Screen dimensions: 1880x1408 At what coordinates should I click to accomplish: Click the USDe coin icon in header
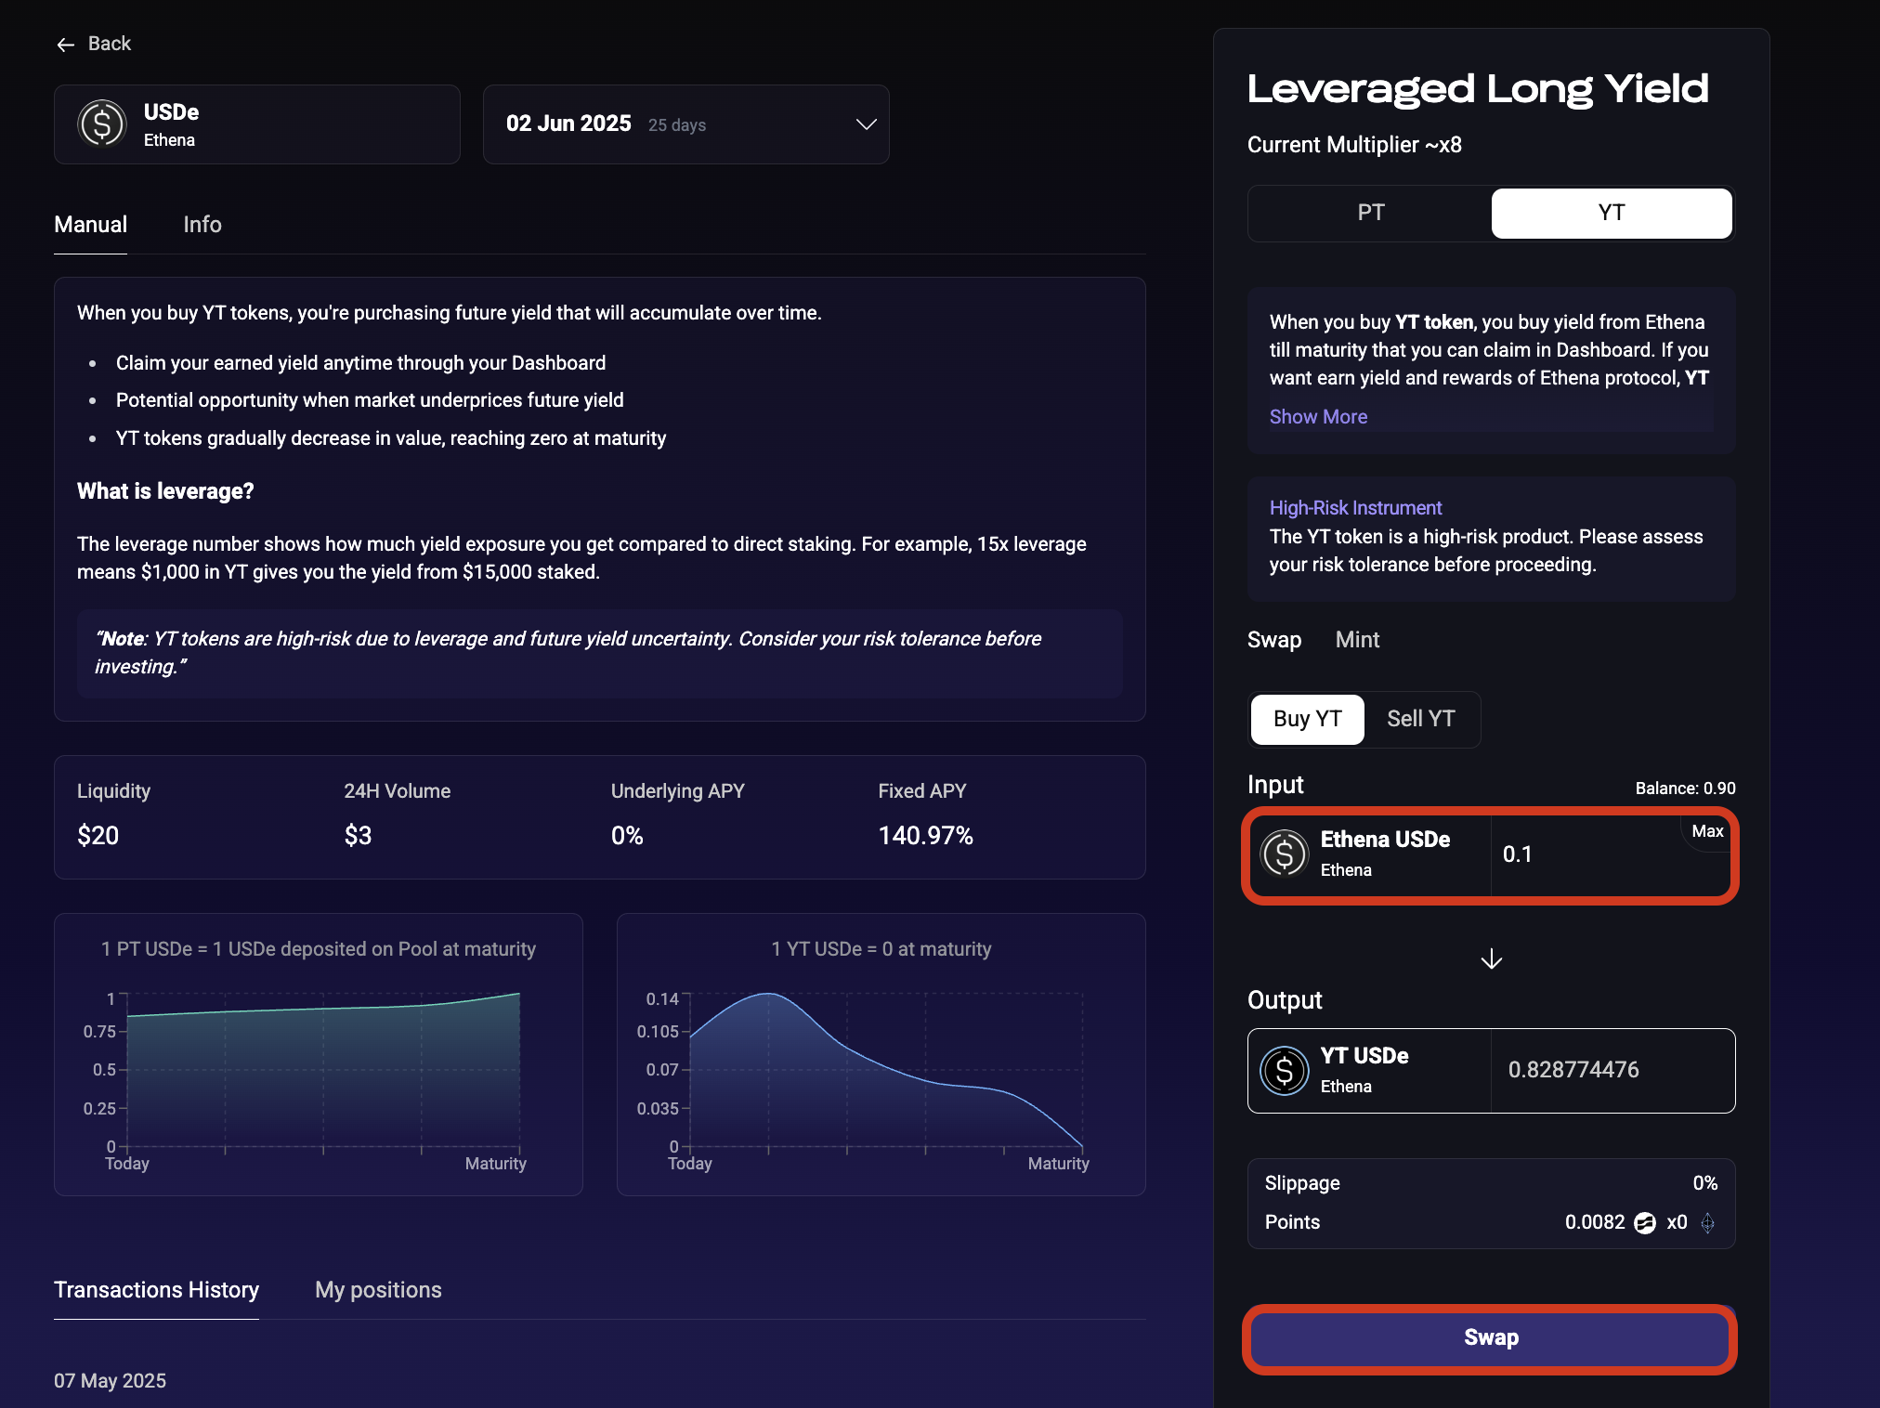pyautogui.click(x=102, y=124)
